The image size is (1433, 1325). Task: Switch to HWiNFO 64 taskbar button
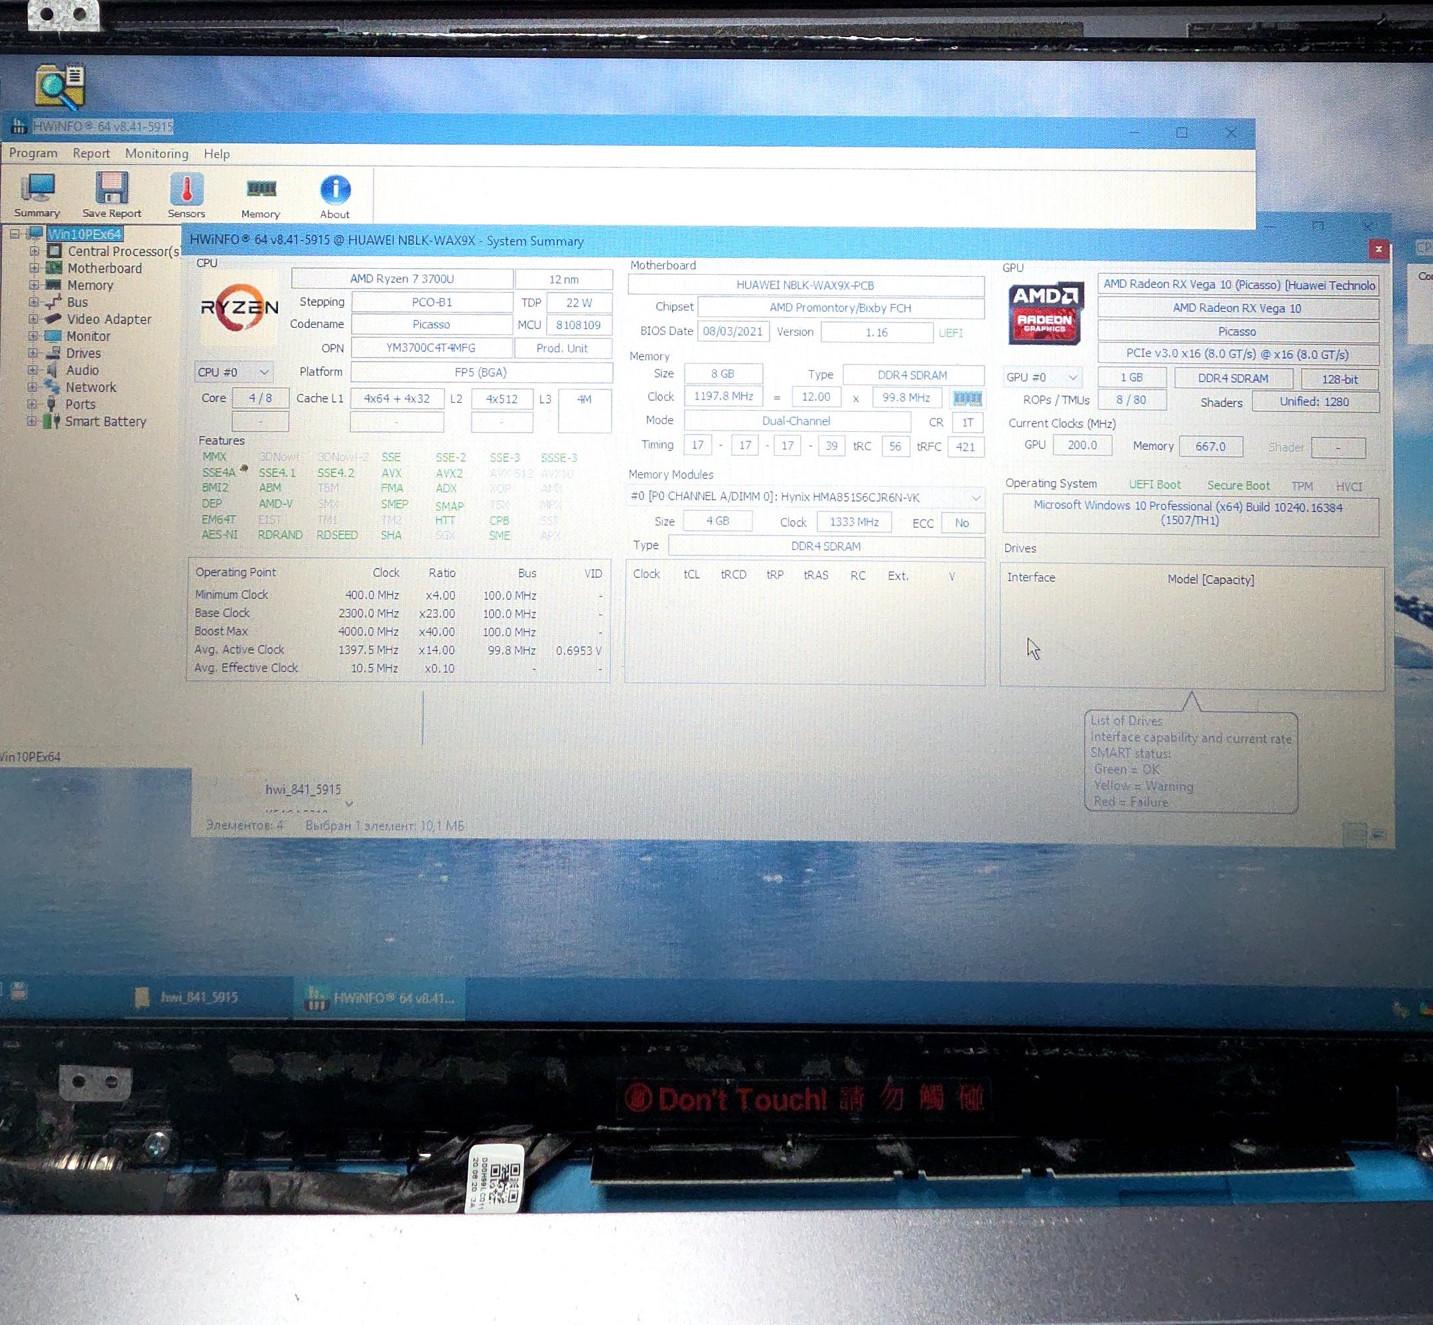coord(380,997)
